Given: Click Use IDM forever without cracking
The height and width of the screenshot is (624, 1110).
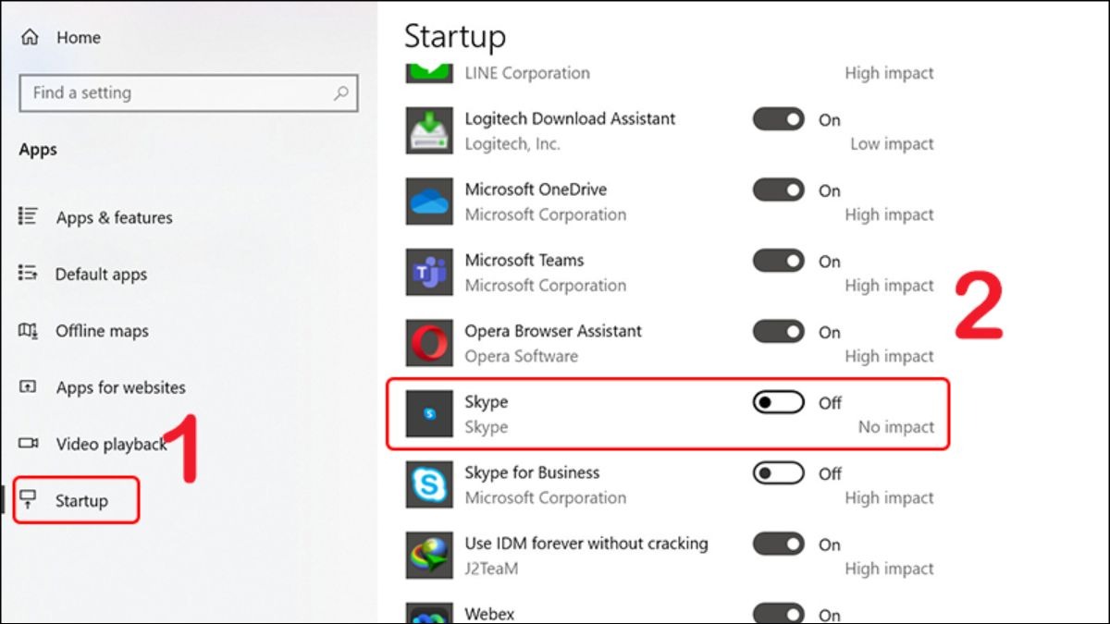Looking at the screenshot, I should [x=586, y=544].
